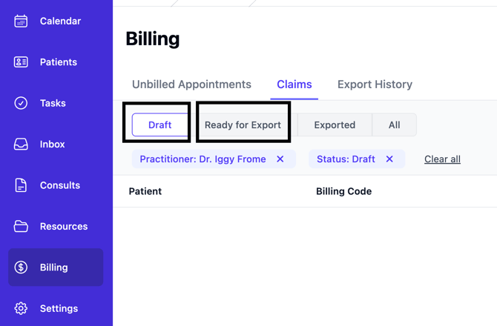Switch to the Unbilled Appointments tab
The image size is (497, 326).
[191, 84]
